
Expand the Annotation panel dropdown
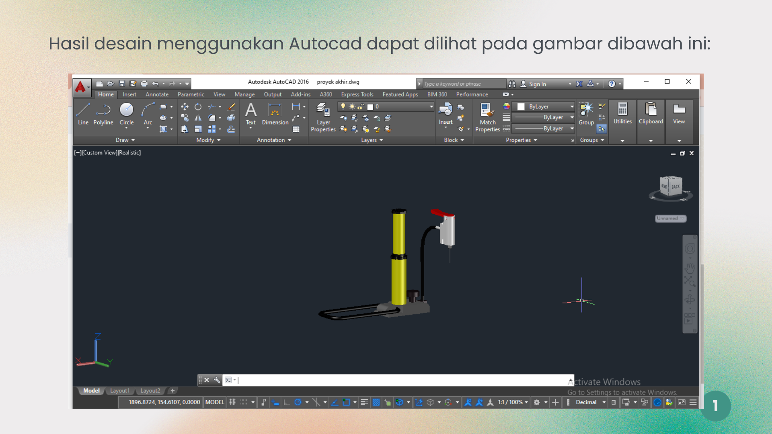tap(274, 140)
